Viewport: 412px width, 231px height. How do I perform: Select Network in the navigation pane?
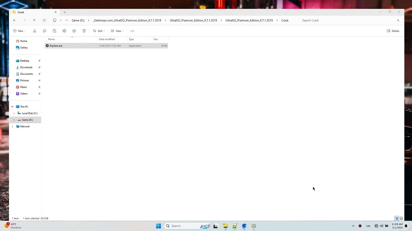[x=25, y=126]
